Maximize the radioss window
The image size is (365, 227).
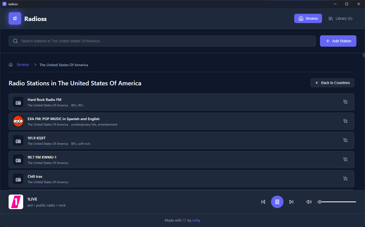(x=347, y=4)
